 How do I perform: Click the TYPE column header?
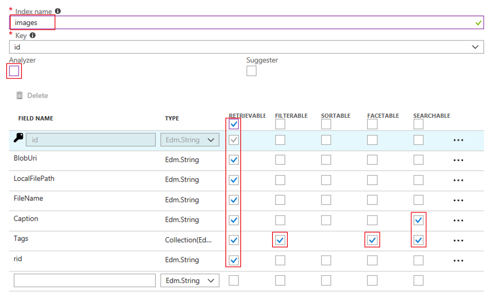click(172, 118)
